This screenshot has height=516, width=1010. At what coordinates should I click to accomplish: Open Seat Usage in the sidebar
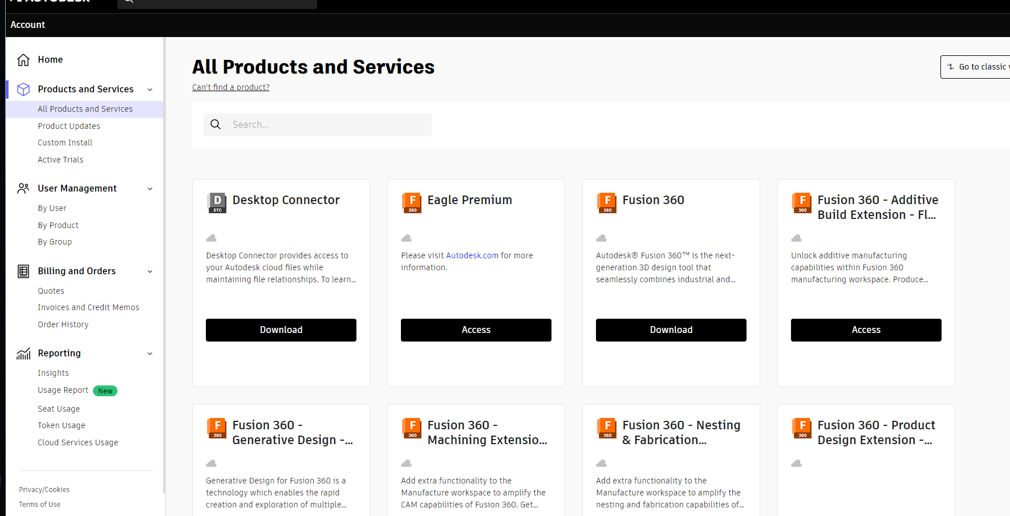pyautogui.click(x=59, y=409)
